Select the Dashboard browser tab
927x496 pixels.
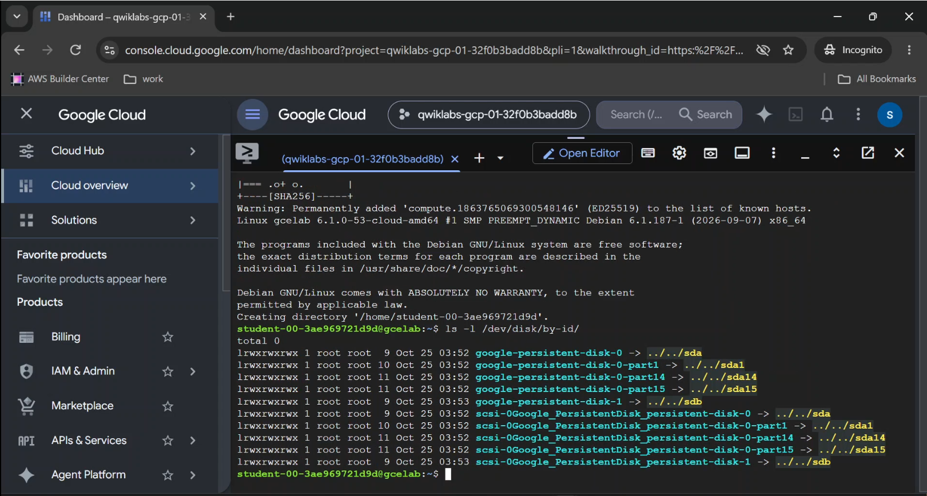pyautogui.click(x=124, y=17)
